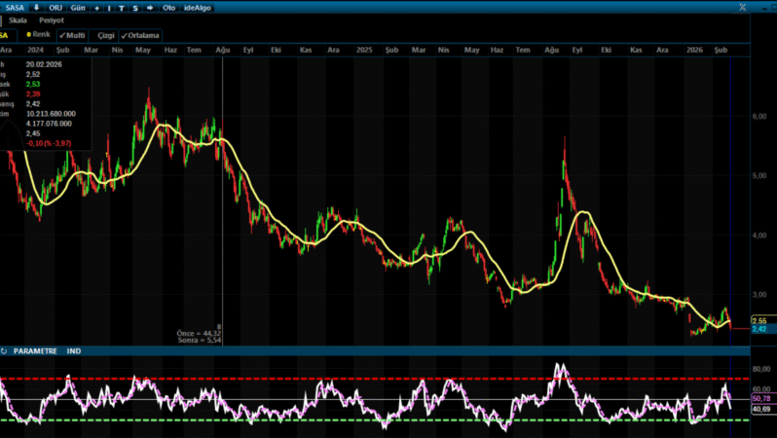Open PARAMETRE in indicator panel
Image resolution: width=777 pixels, height=438 pixels.
click(x=34, y=350)
